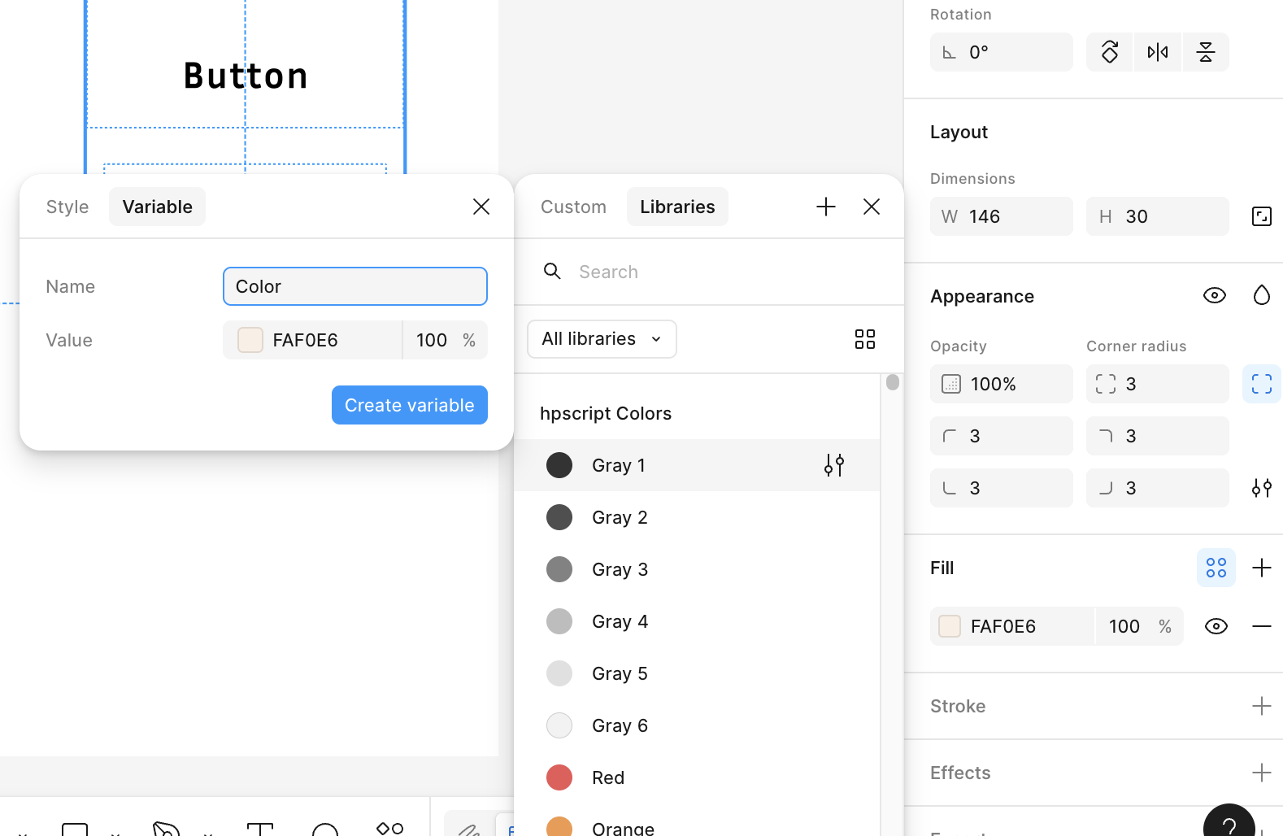Open fill styles and variables icon
The height and width of the screenshot is (836, 1283).
(x=1216, y=568)
